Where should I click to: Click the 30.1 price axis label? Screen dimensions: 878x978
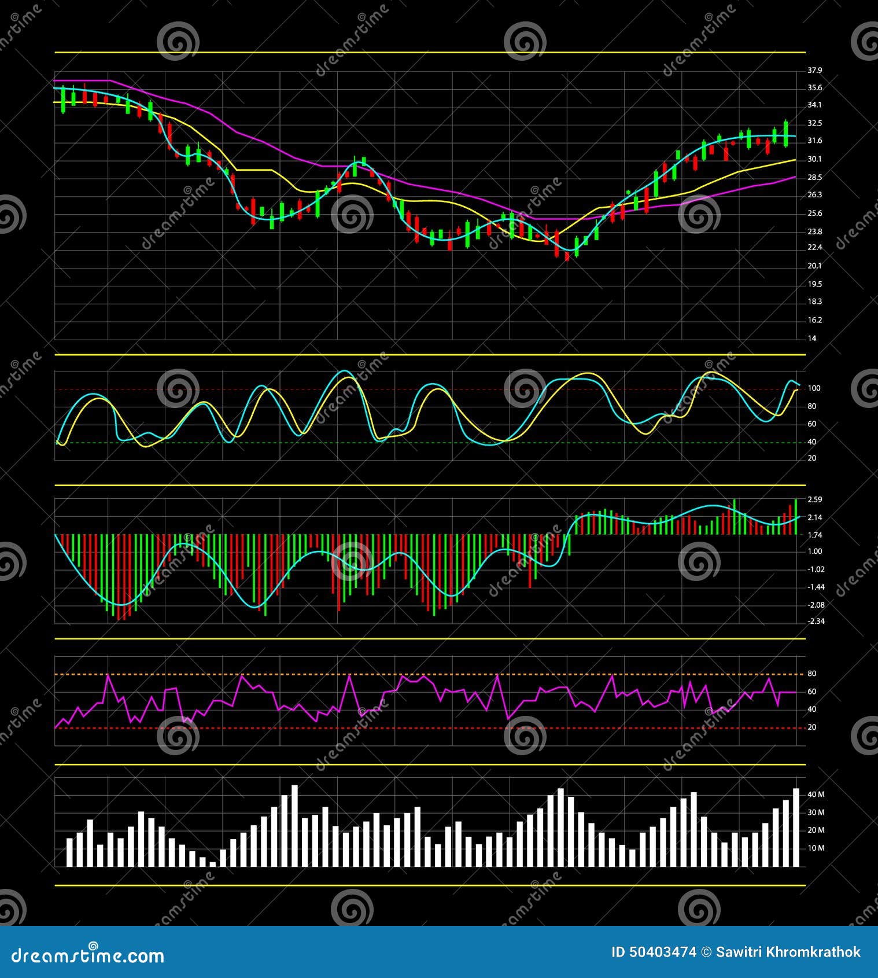pos(814,159)
